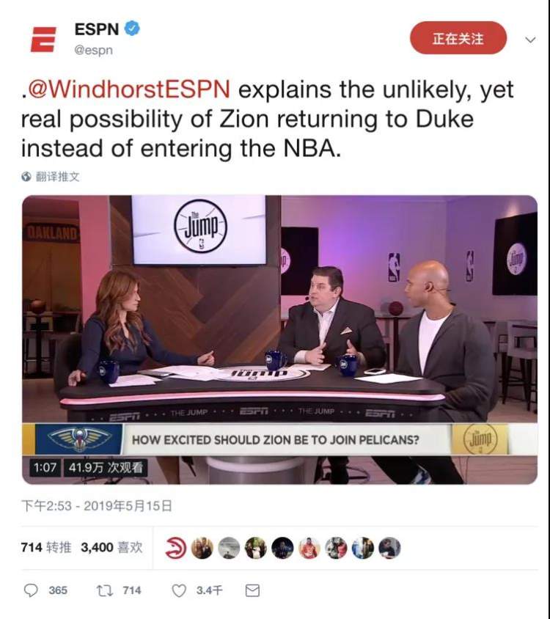Open the 3,400 喜欢 likes list
Image resolution: width=550 pixels, height=619 pixels.
pos(111,548)
